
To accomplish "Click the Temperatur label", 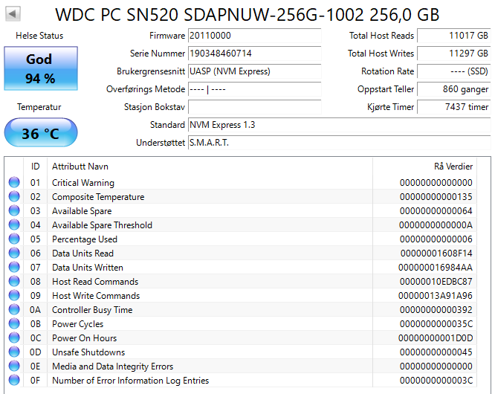I will [x=39, y=107].
